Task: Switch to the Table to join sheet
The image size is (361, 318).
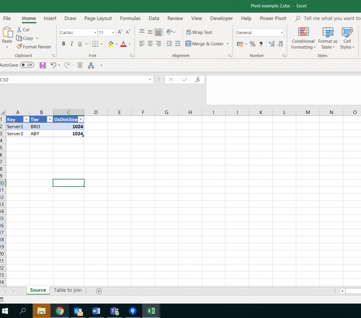Action: point(68,290)
